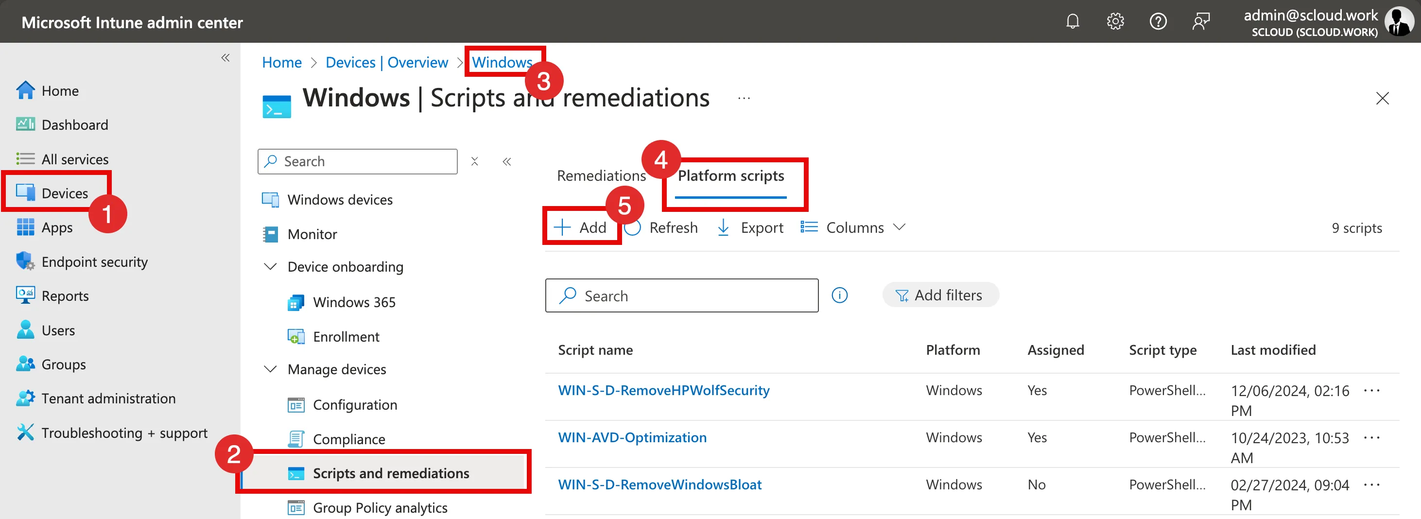Open WIN-AVD-Optimization script
1421x519 pixels.
point(632,437)
